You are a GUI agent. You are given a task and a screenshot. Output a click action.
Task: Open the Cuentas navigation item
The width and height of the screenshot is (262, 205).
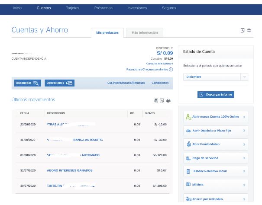pyautogui.click(x=44, y=8)
